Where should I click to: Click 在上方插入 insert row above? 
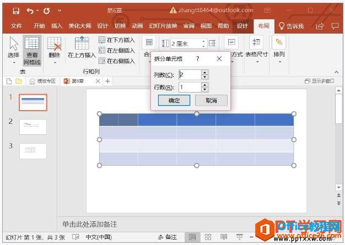[x=82, y=47]
